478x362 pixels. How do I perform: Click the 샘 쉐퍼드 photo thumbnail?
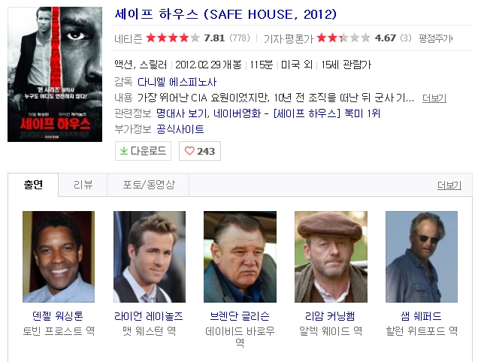[422, 257]
